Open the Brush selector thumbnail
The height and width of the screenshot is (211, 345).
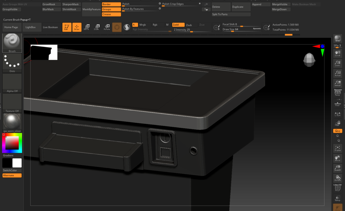(x=12, y=43)
